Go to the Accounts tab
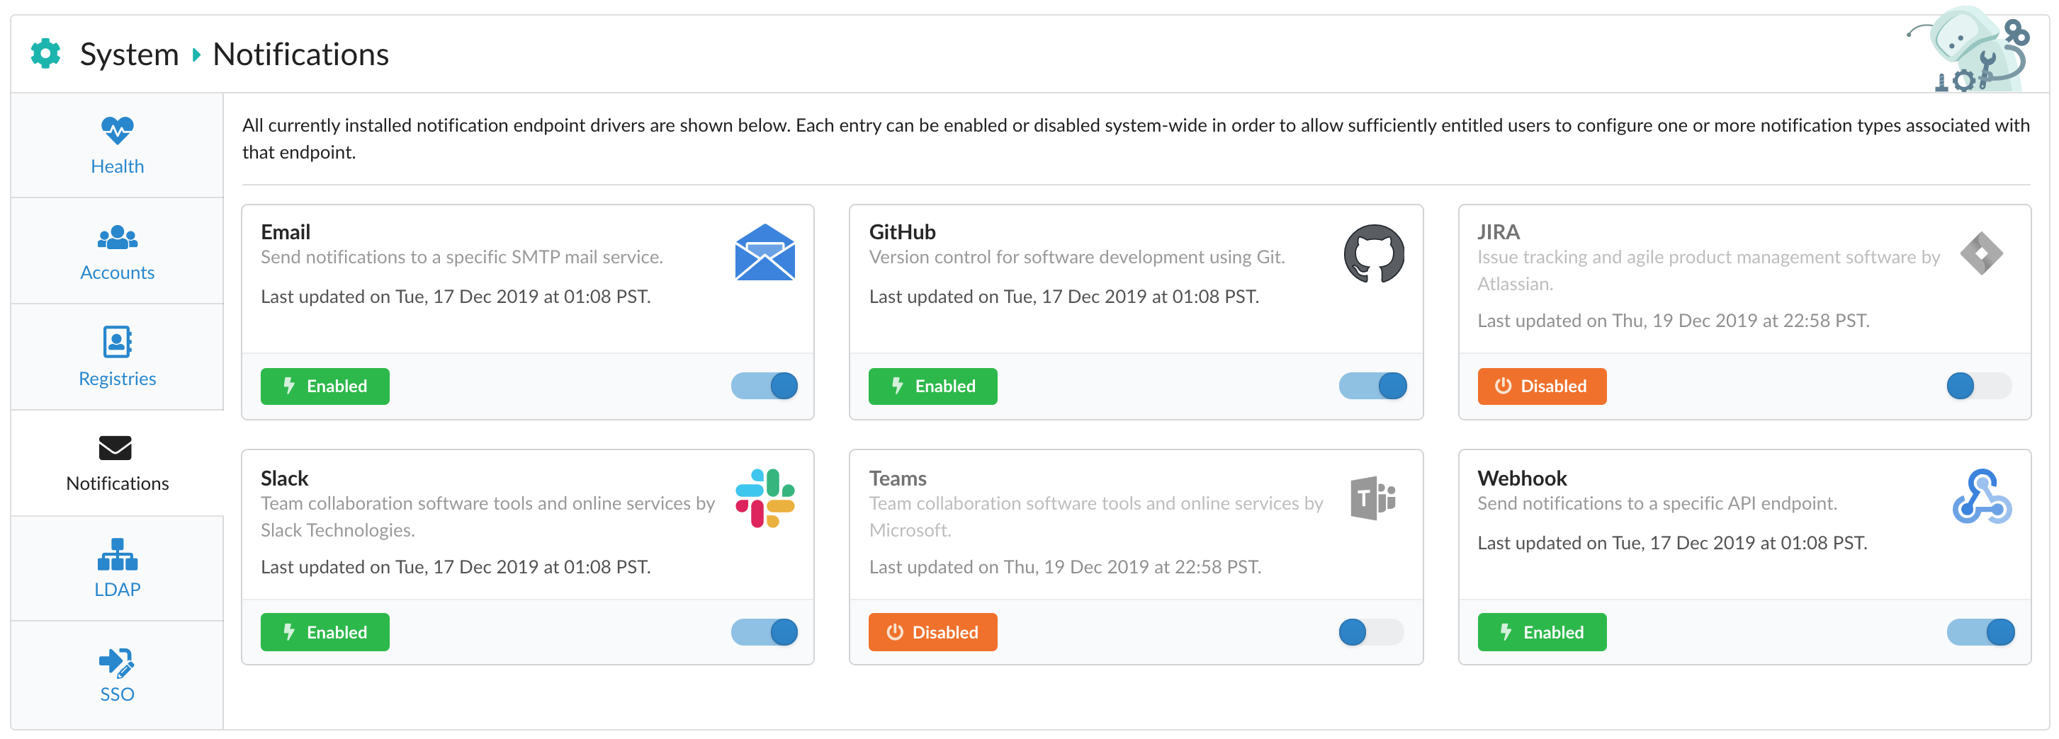Image resolution: width=2059 pixels, height=739 pixels. coord(118,252)
